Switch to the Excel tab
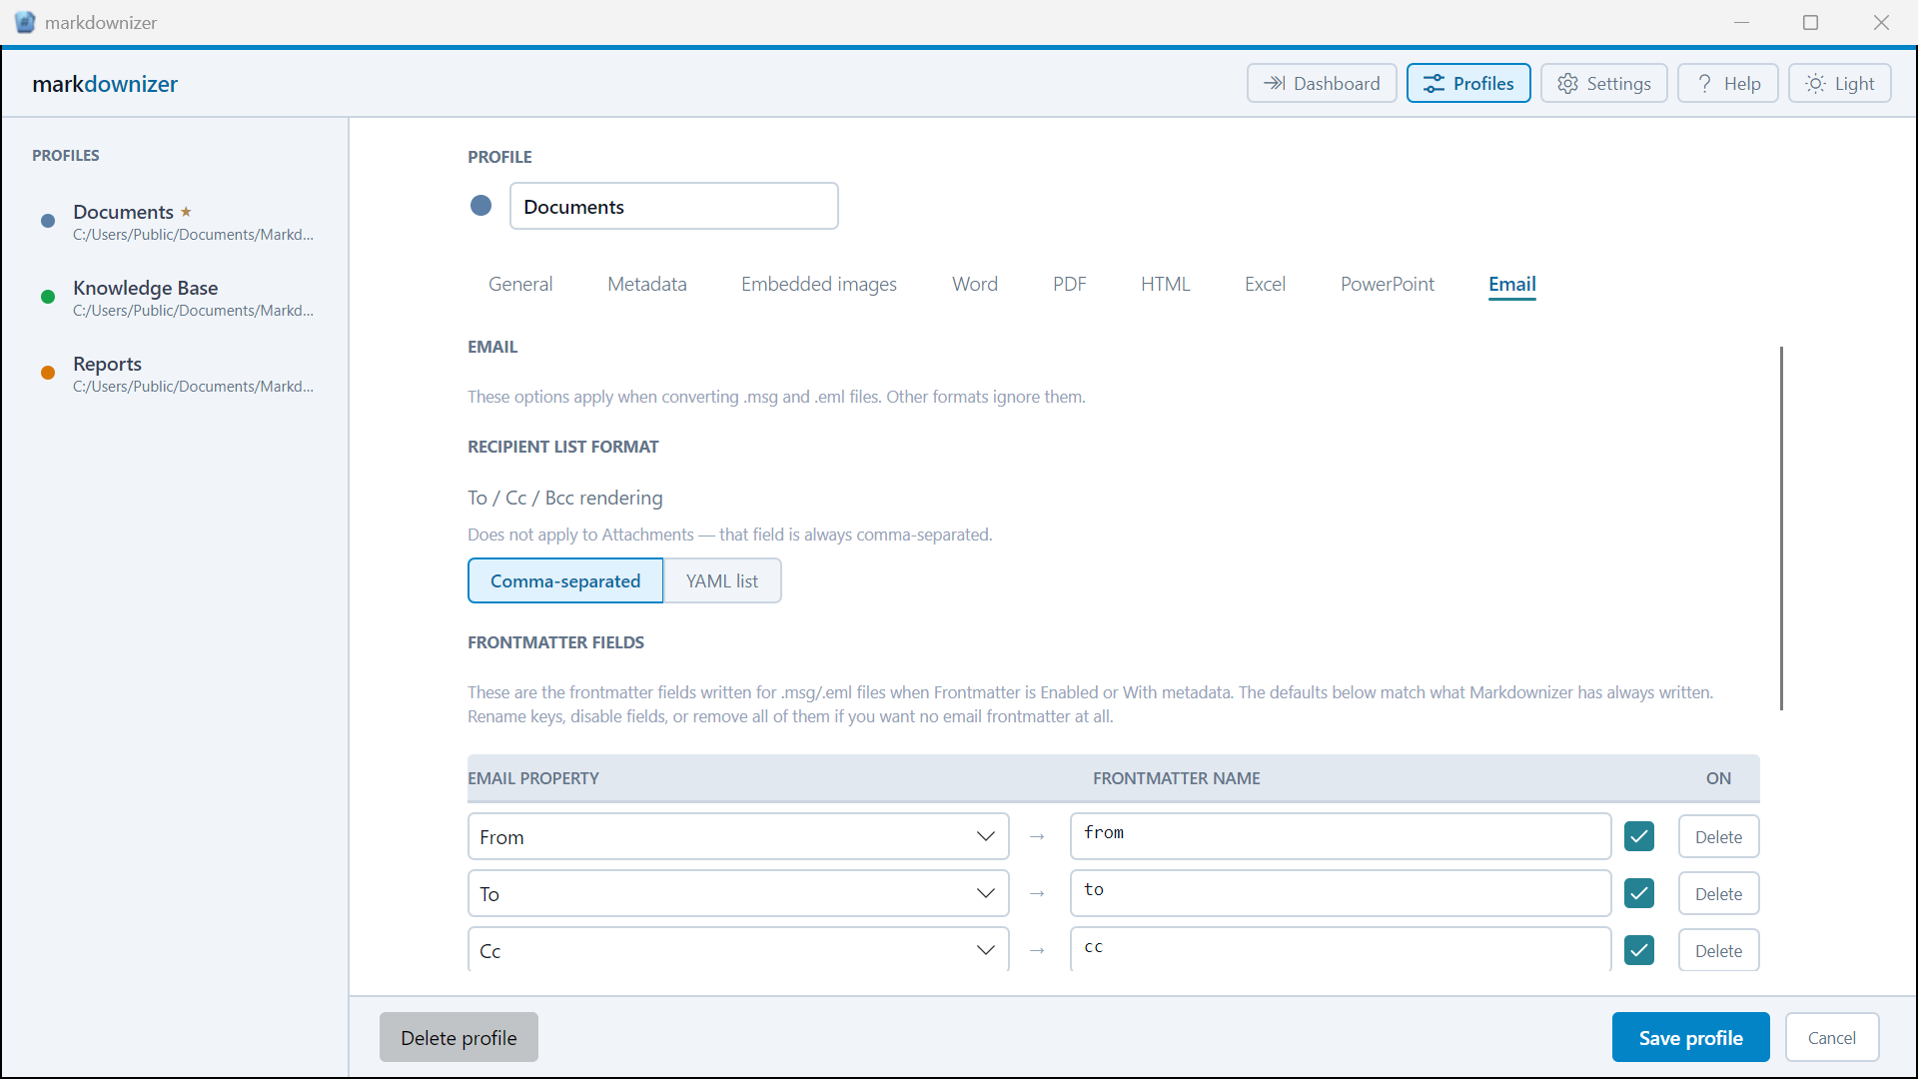Image resolution: width=1918 pixels, height=1079 pixels. 1265,284
